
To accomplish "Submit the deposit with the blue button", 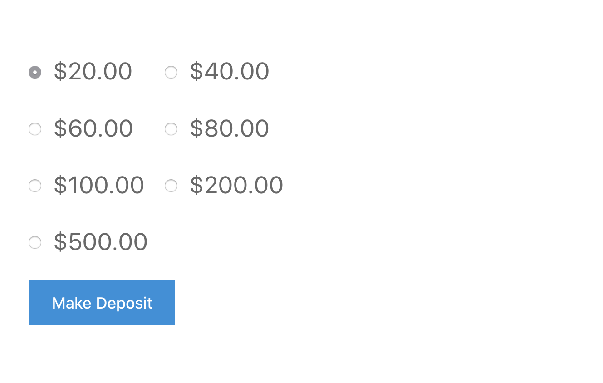I will click(x=102, y=303).
